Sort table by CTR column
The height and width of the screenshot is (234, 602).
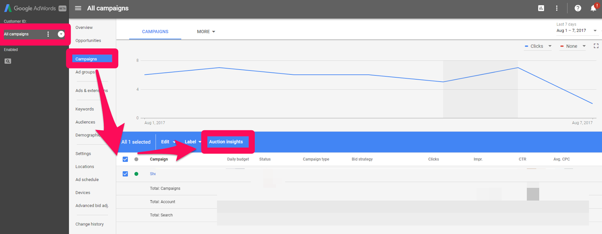523,159
